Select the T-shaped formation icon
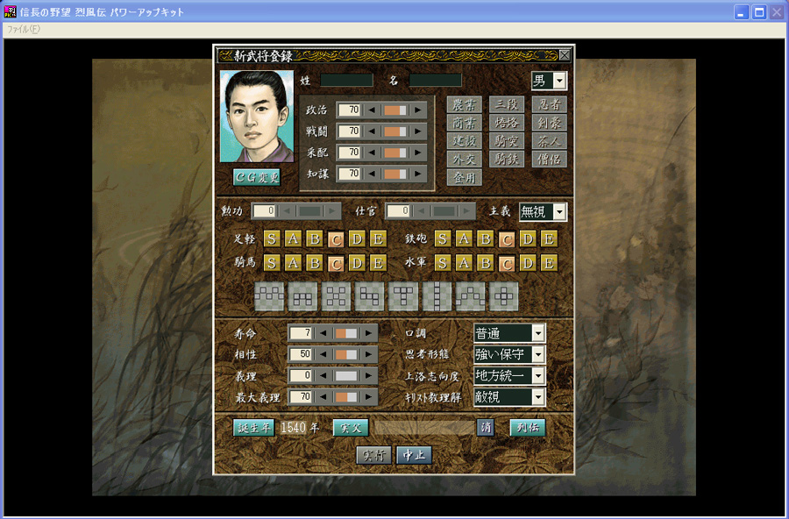The height and width of the screenshot is (519, 789). 403,296
